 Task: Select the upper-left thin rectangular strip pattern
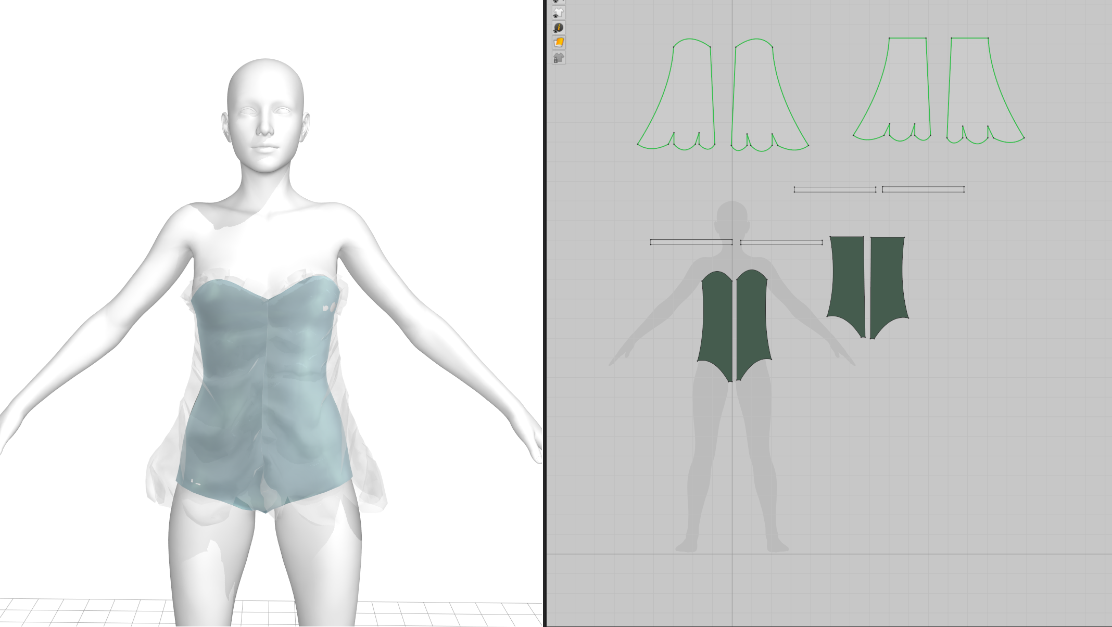[x=835, y=190]
